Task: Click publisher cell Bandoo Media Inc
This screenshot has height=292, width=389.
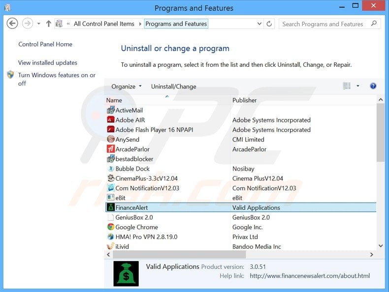Action: pos(257,246)
